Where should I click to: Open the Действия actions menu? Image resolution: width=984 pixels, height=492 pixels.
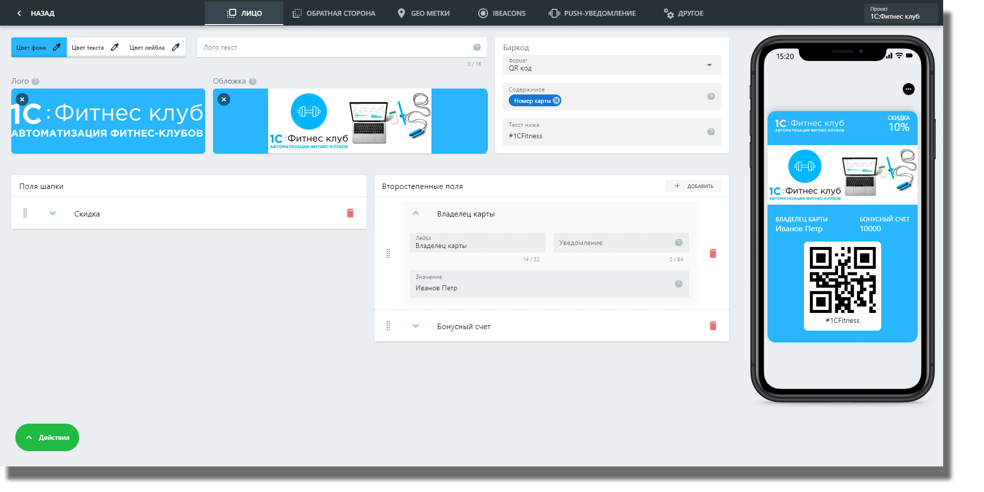pos(47,437)
